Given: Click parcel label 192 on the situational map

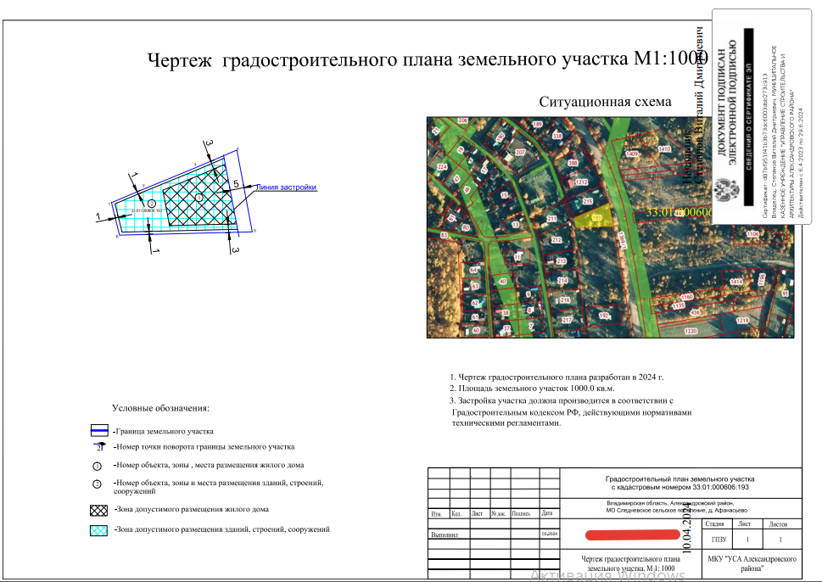Looking at the screenshot, I should coord(604,316).
